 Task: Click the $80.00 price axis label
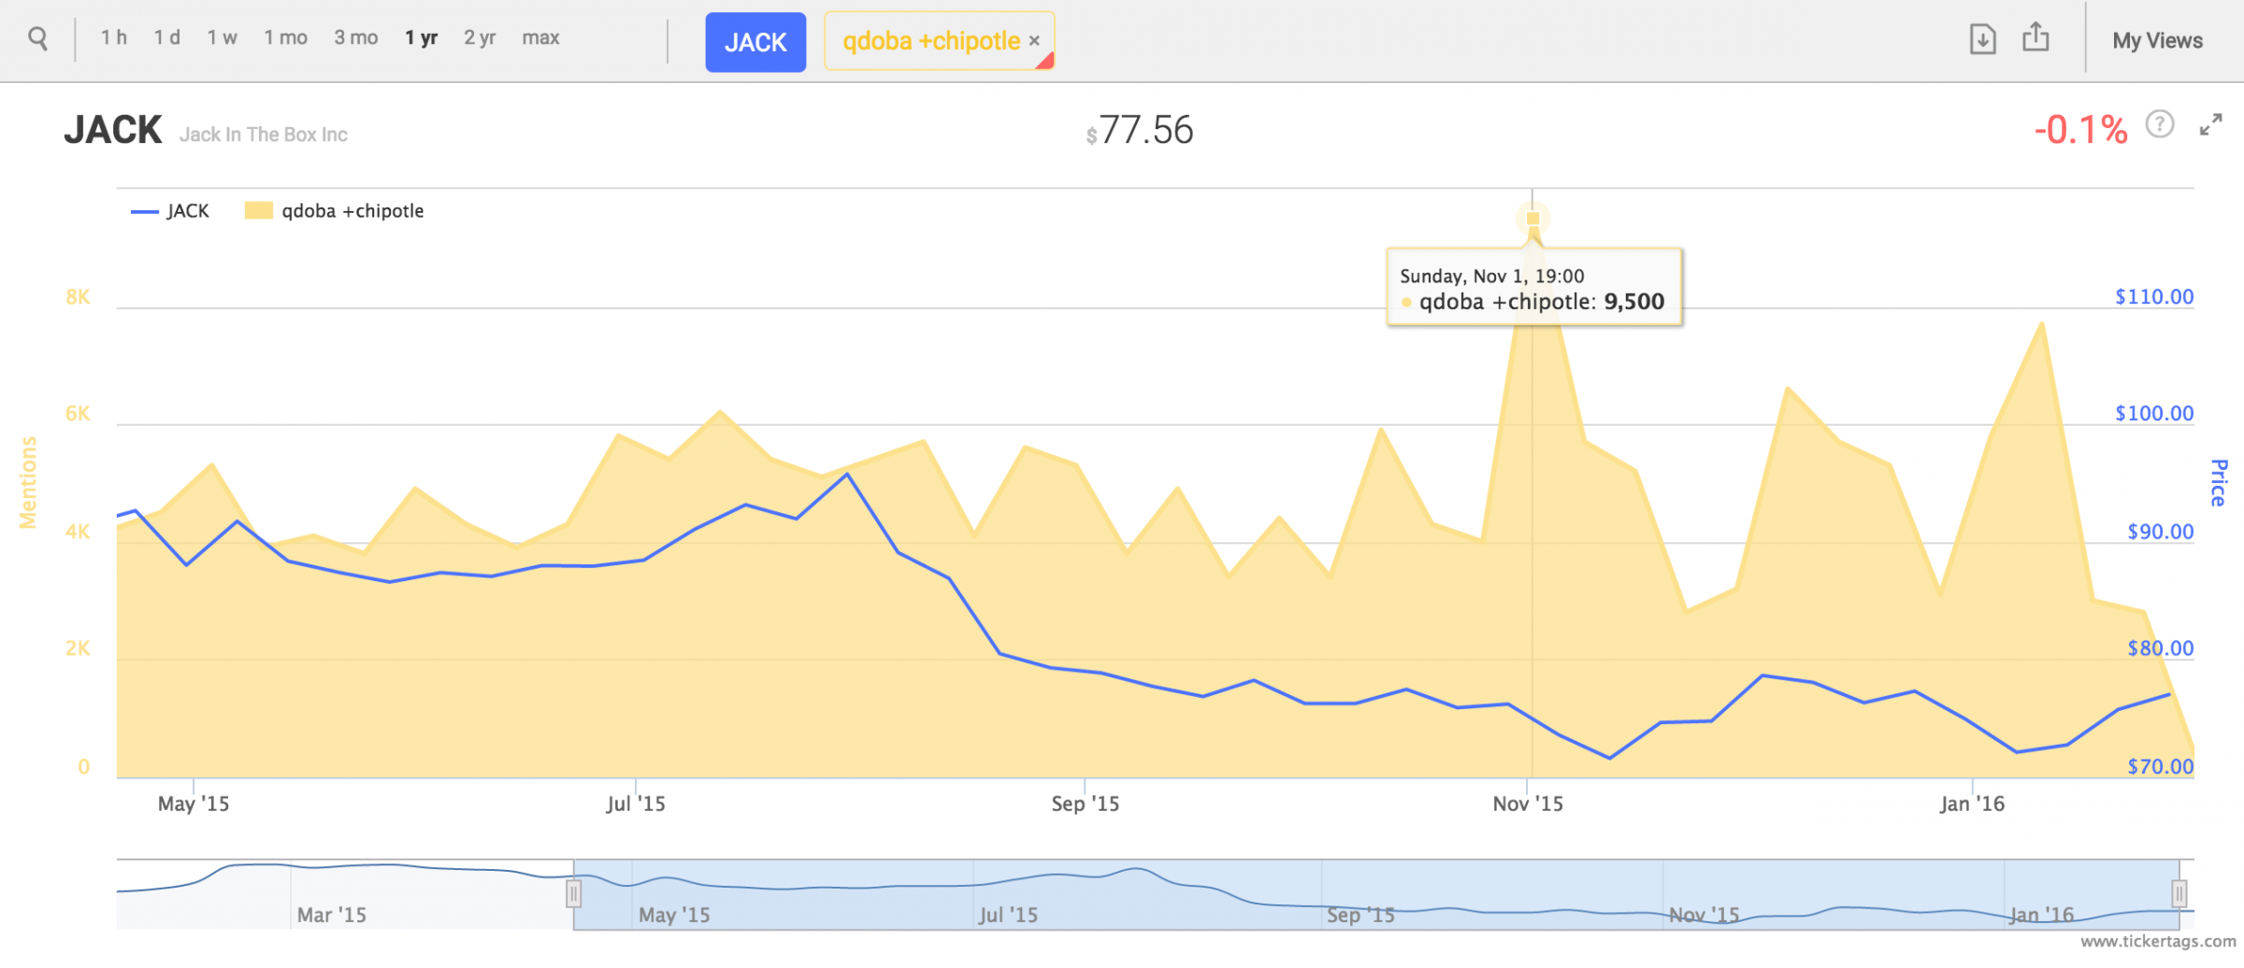click(x=2160, y=648)
